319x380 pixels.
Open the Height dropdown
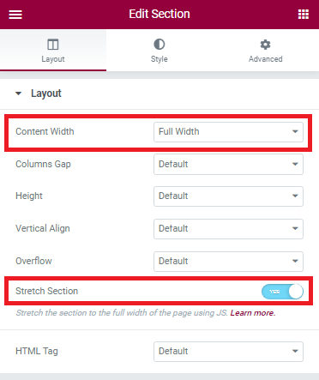pyautogui.click(x=228, y=196)
